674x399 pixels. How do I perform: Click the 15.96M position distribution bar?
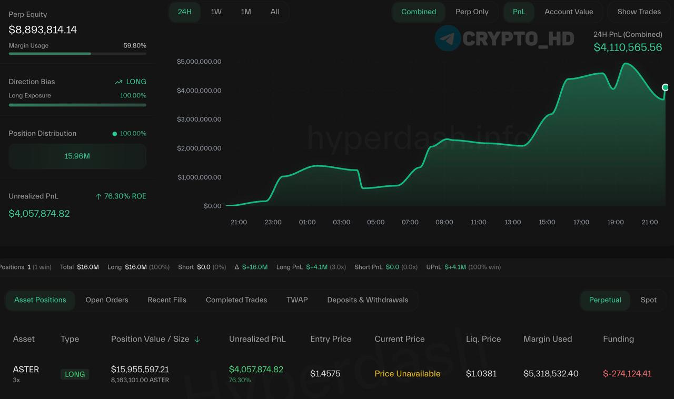pos(77,156)
